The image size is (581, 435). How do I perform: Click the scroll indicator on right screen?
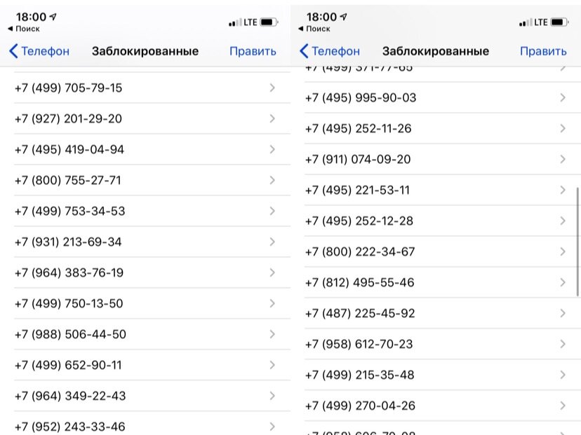[577, 242]
